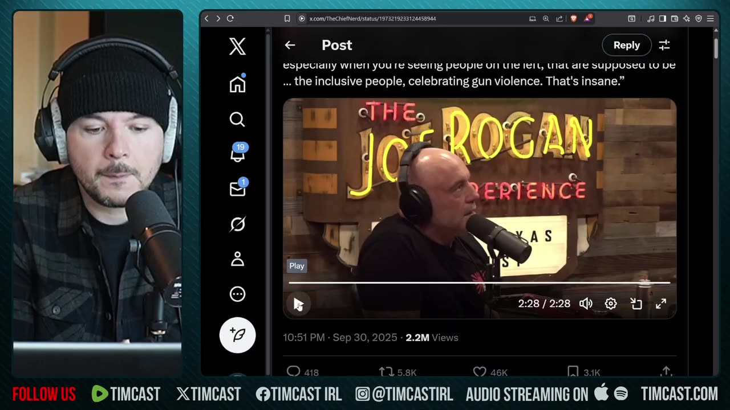730x410 pixels.
Task: Click the page scrollbar thumb
Action: pos(716,48)
